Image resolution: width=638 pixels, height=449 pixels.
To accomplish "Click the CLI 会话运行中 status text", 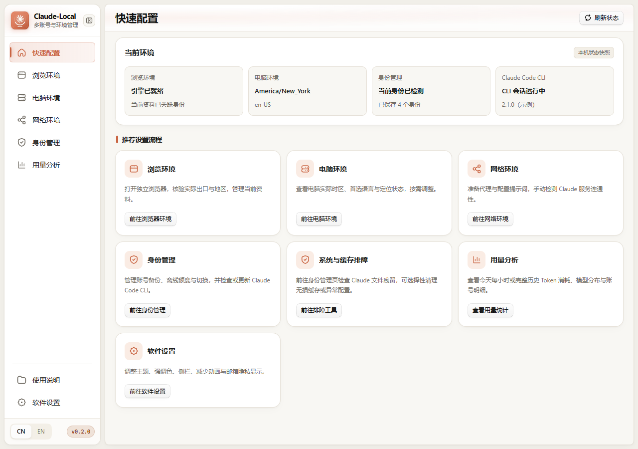I will click(x=523, y=91).
